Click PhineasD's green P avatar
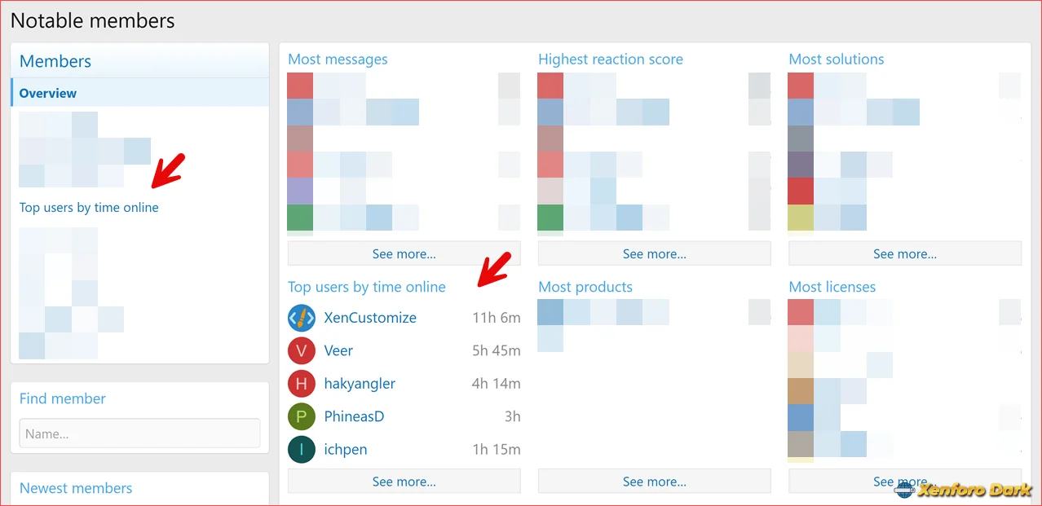This screenshot has height=506, width=1042. 302,416
